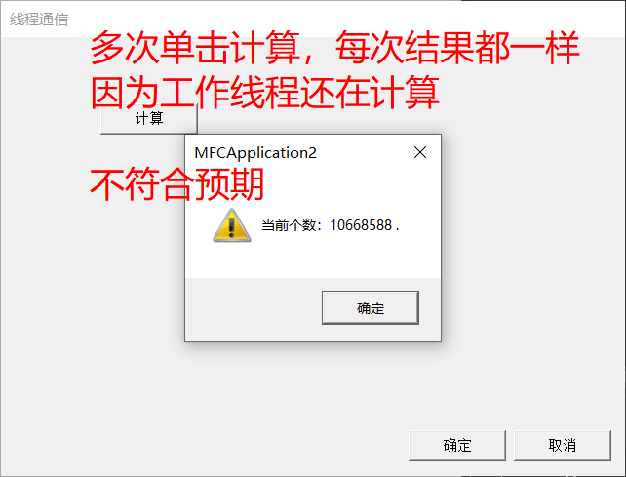Click red text 因为工作线程还在计算
Image resolution: width=626 pixels, height=477 pixels.
264,93
